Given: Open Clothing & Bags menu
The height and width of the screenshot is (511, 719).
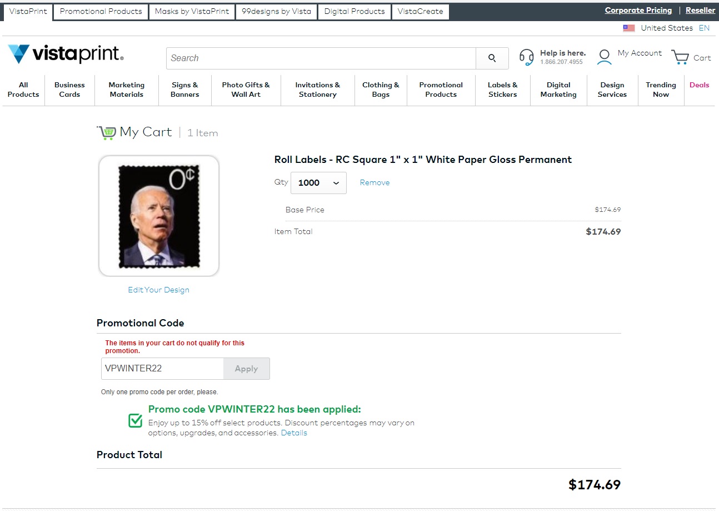Looking at the screenshot, I should pyautogui.click(x=381, y=90).
